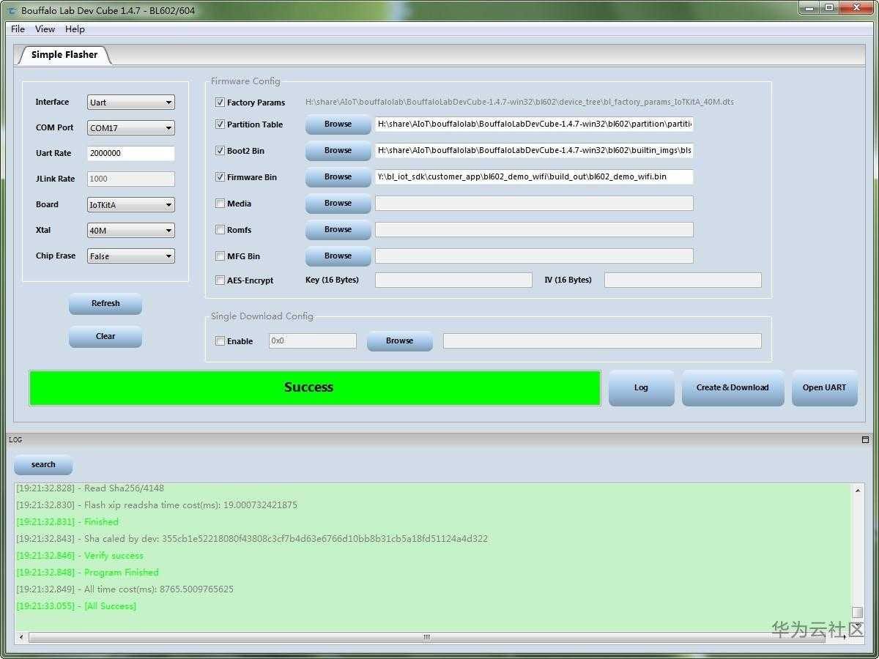
Task: Open the Help menu
Action: [75, 29]
